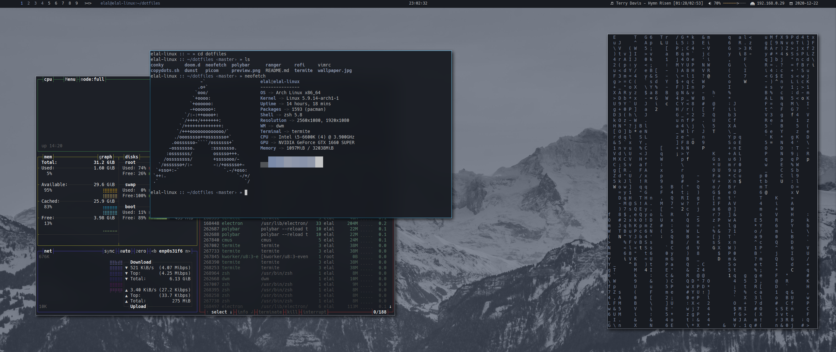836x352 pixels.
Task: Switch to previous network interface with <b
Action: (x=154, y=251)
